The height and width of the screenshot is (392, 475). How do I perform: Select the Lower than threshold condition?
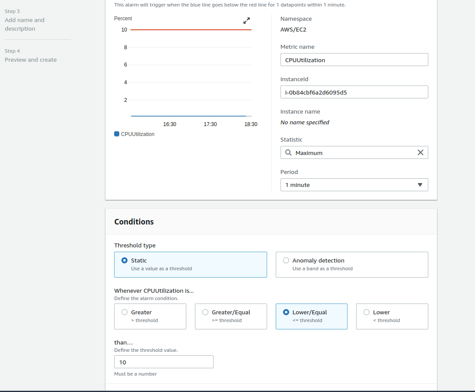click(x=367, y=312)
